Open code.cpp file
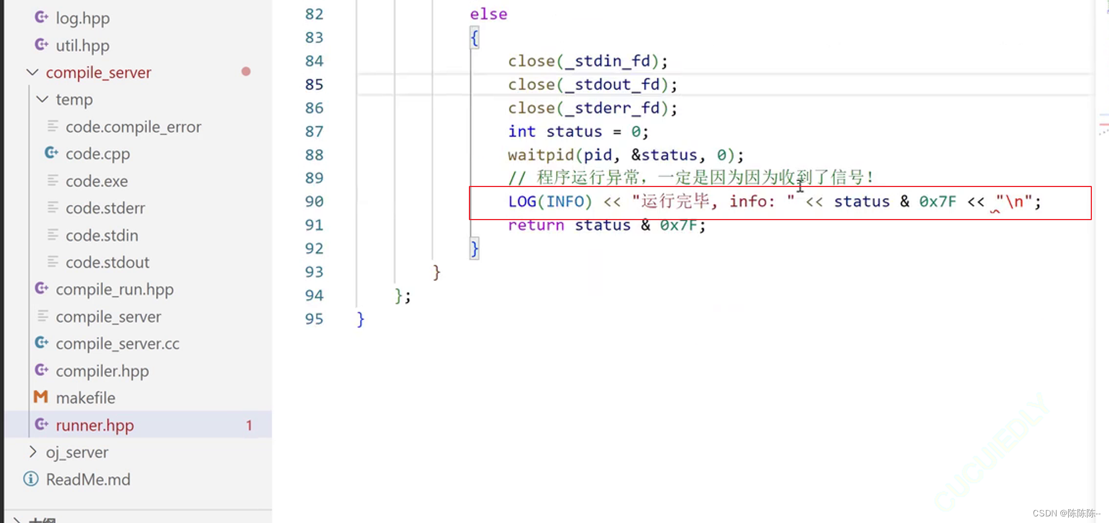The image size is (1109, 523). tap(98, 153)
